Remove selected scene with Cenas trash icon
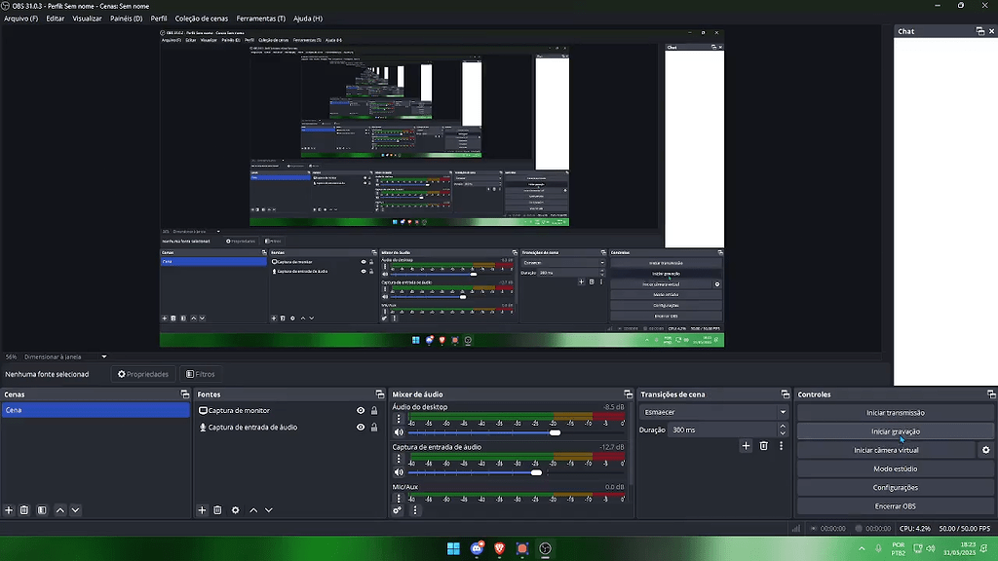 [24, 510]
